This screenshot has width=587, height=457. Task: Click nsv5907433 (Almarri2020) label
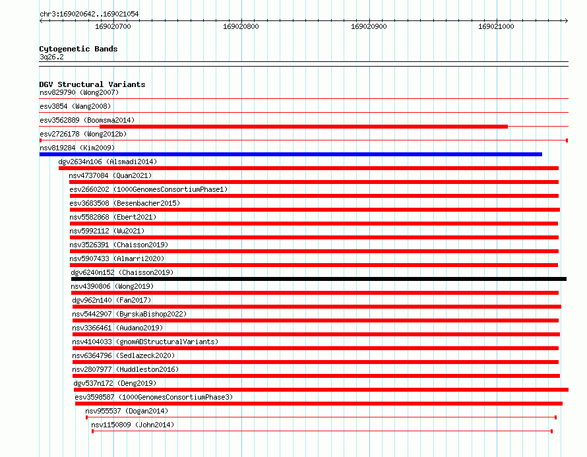[117, 259]
